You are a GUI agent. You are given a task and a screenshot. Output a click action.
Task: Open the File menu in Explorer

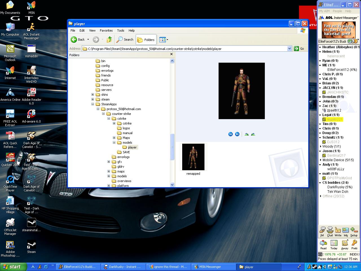coord(73,30)
